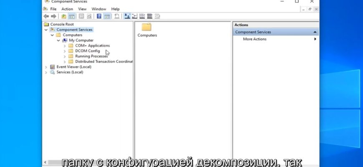Collapse the My Computer tree node
363x167 pixels.
[x=58, y=40]
